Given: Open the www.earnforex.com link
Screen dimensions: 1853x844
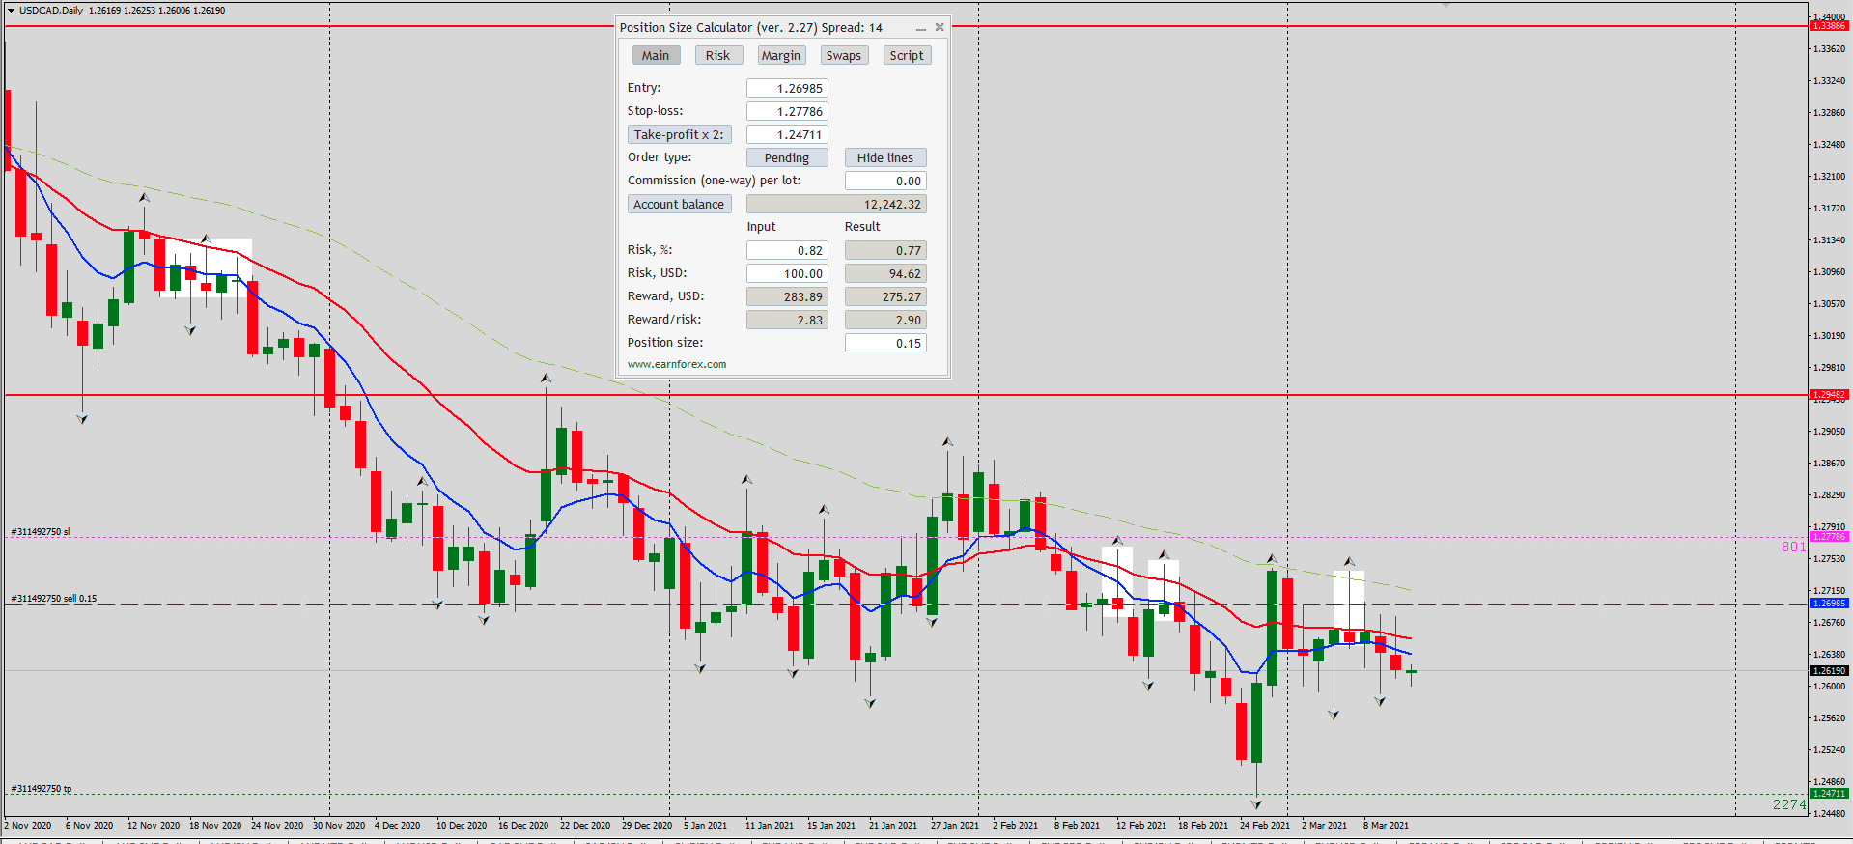Looking at the screenshot, I should click(x=677, y=364).
